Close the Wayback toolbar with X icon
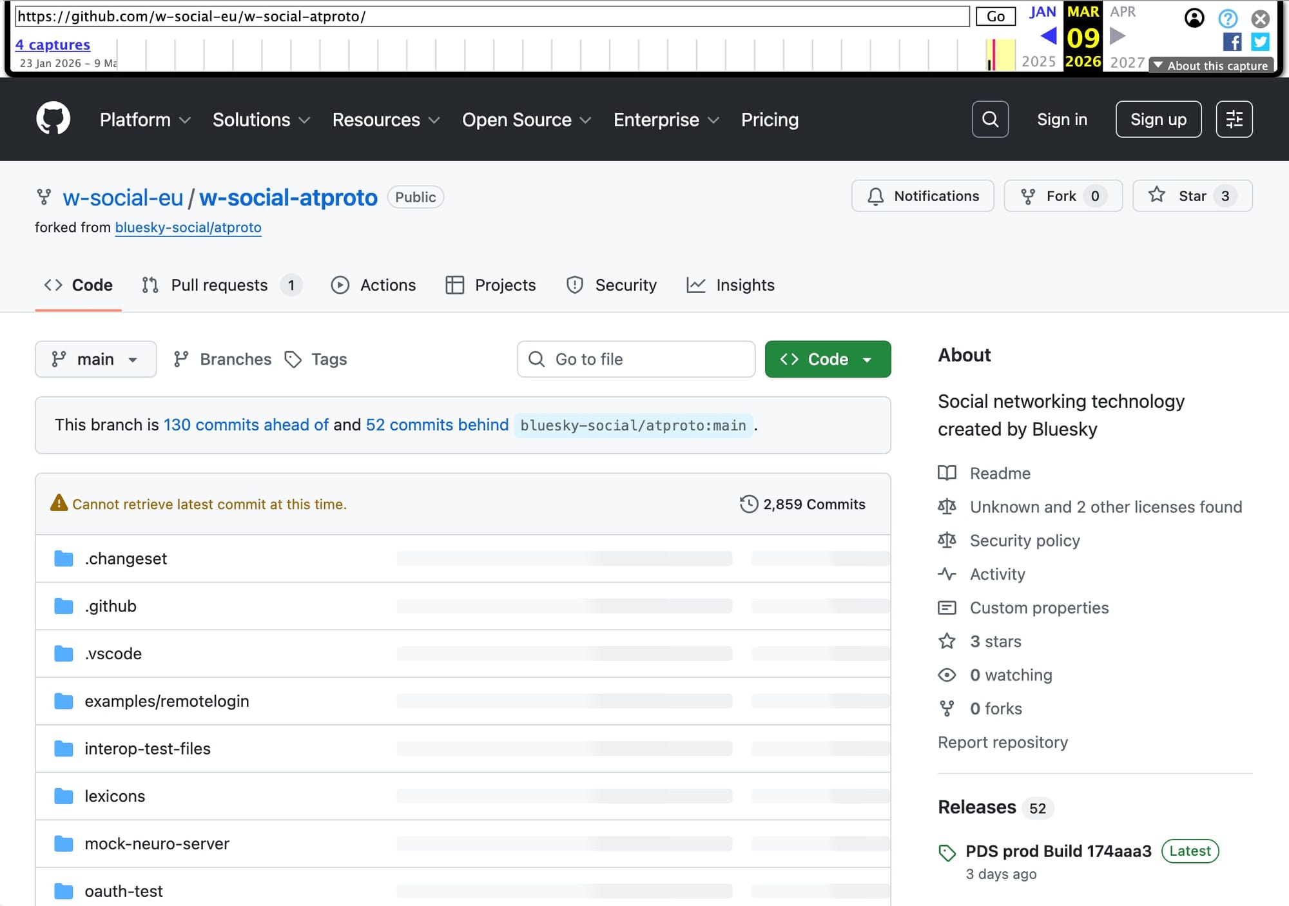Viewport: 1289px width, 906px height. click(x=1260, y=18)
